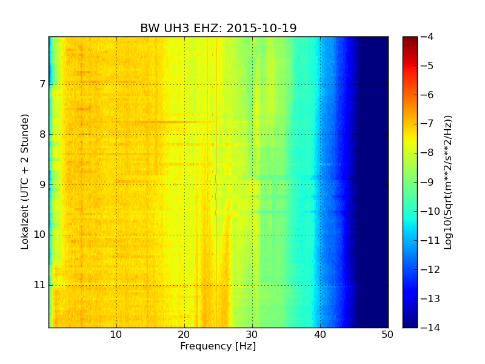
Task: Click the colorbar tick label '−11'
Action: [430, 240]
